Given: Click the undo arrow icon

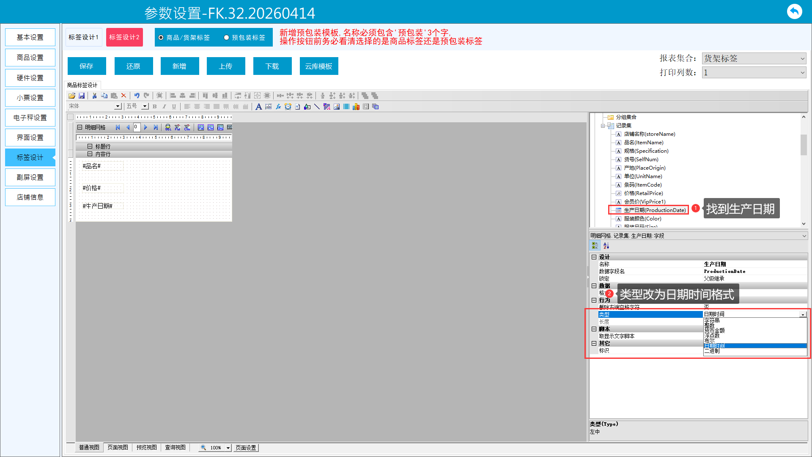Looking at the screenshot, I should pyautogui.click(x=137, y=96).
